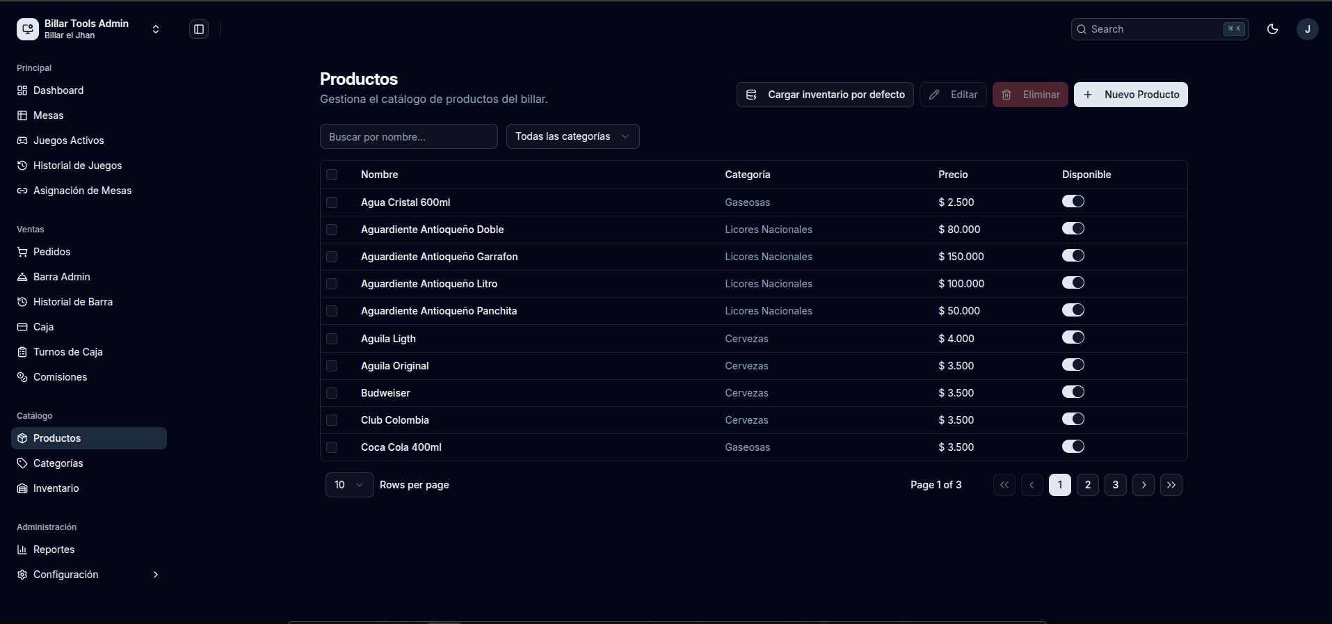1332x624 pixels.
Task: Select the Agua Cristal 600ml row checkbox
Action: click(x=332, y=202)
